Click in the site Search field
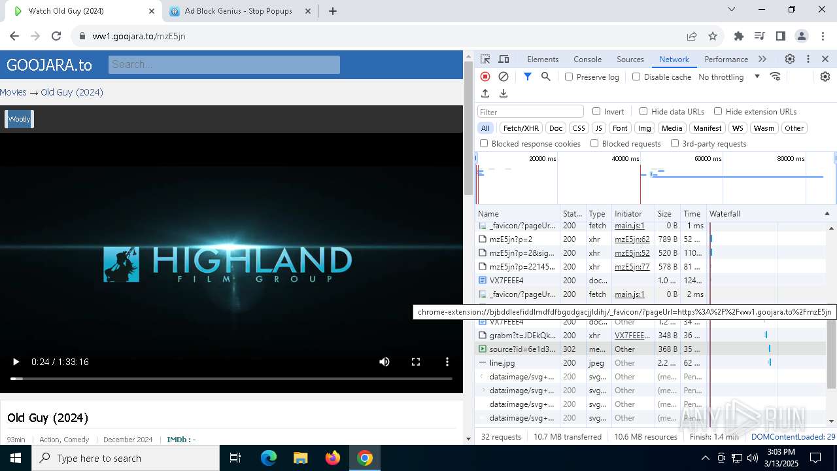Screen dimensions: 837x471 tap(224, 65)
